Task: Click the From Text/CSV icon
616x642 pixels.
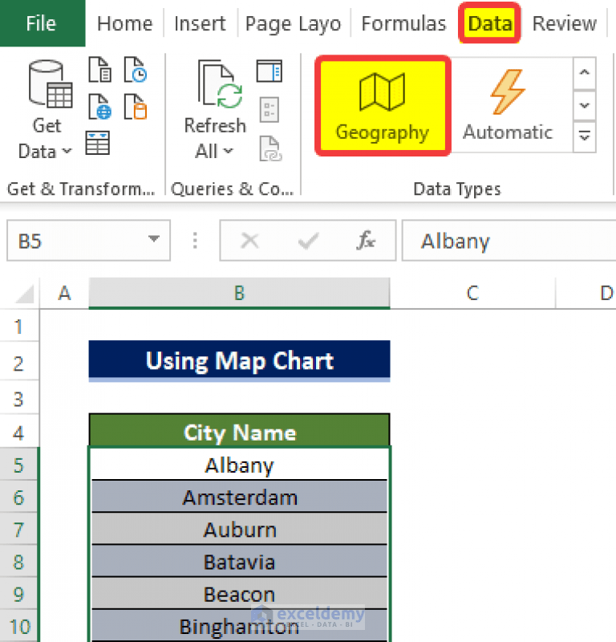Action: point(100,70)
